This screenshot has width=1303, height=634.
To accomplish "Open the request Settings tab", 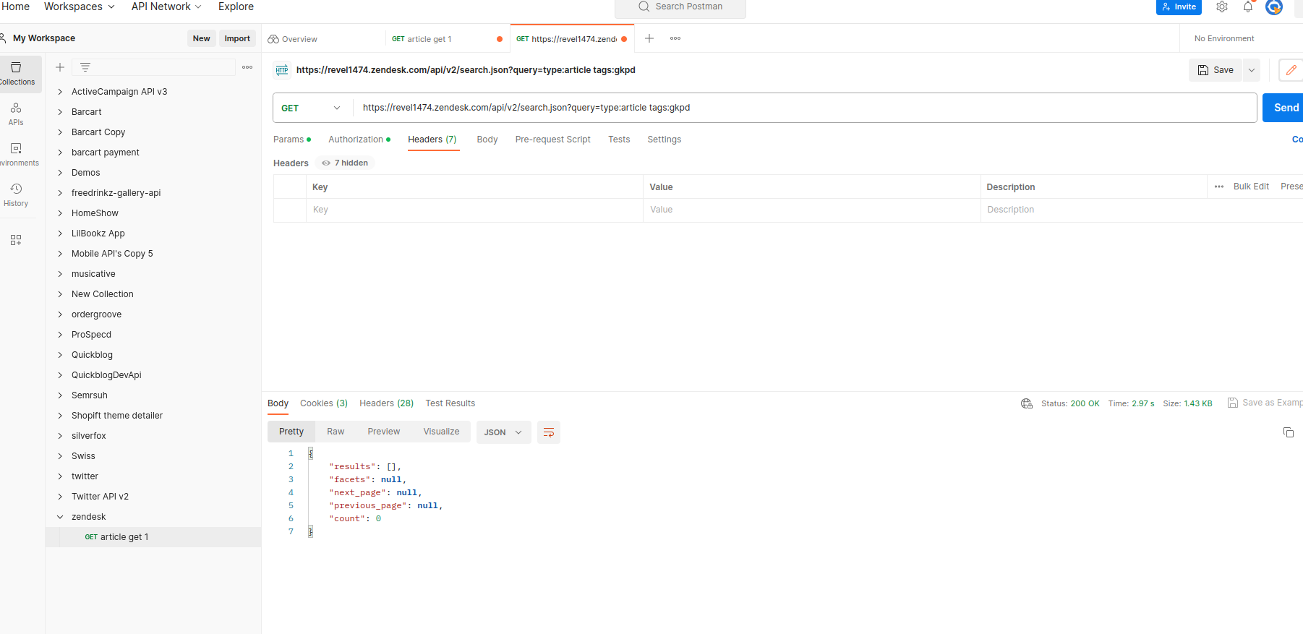I will [664, 140].
